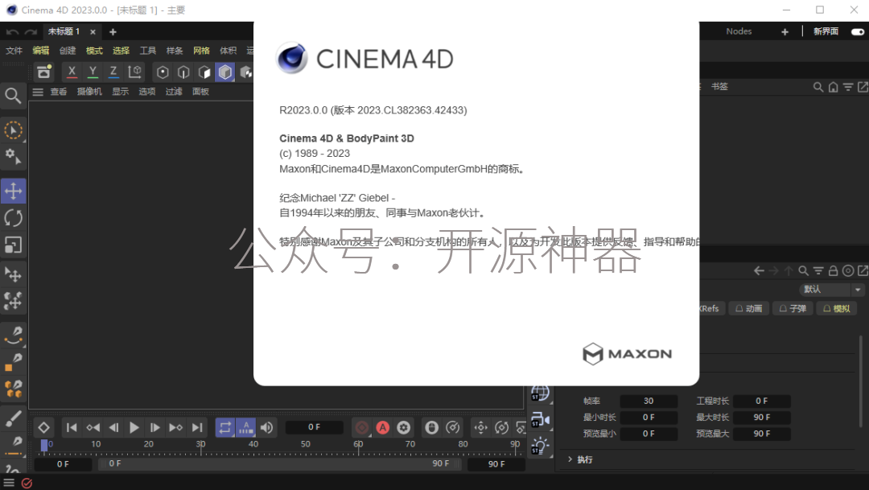Image resolution: width=869 pixels, height=490 pixels.
Task: Click the attribute panel vertical scrollbar
Action: point(861,381)
